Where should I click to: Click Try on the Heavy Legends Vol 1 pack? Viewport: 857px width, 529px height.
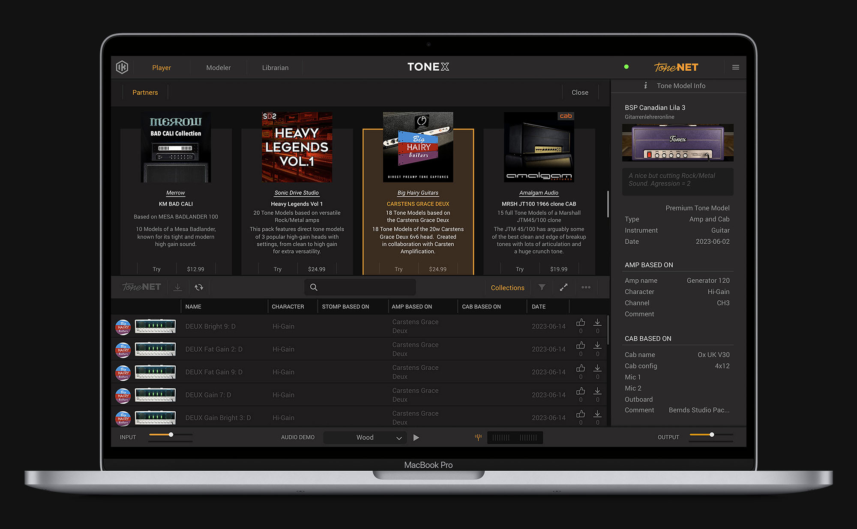click(278, 269)
